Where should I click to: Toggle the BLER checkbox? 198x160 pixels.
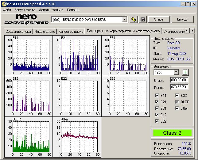coord(178,102)
